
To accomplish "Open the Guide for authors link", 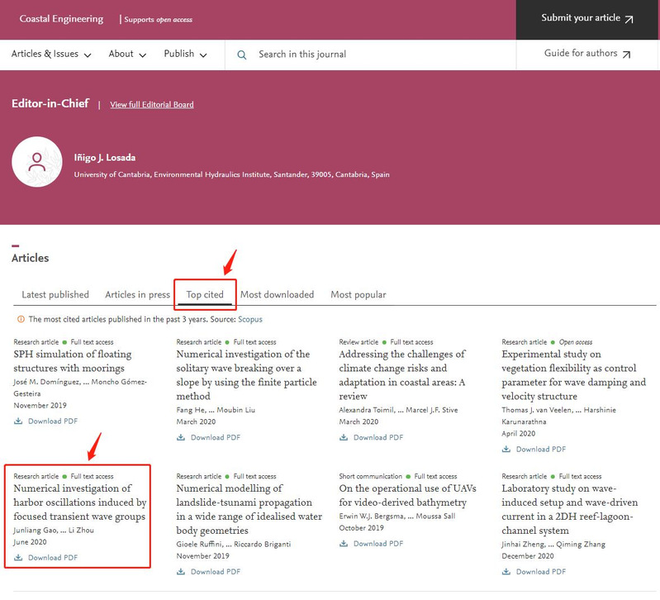I will 587,55.
